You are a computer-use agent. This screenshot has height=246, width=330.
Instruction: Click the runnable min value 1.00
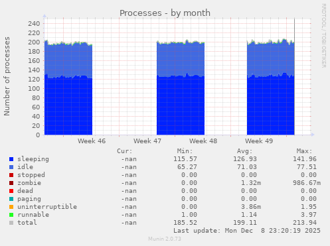point(189,215)
